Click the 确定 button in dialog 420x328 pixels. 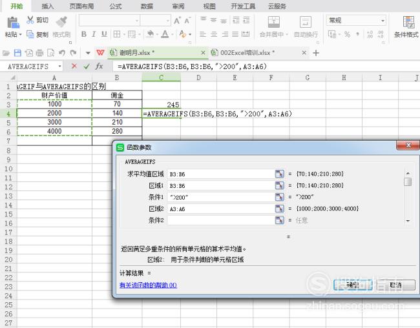click(353, 285)
